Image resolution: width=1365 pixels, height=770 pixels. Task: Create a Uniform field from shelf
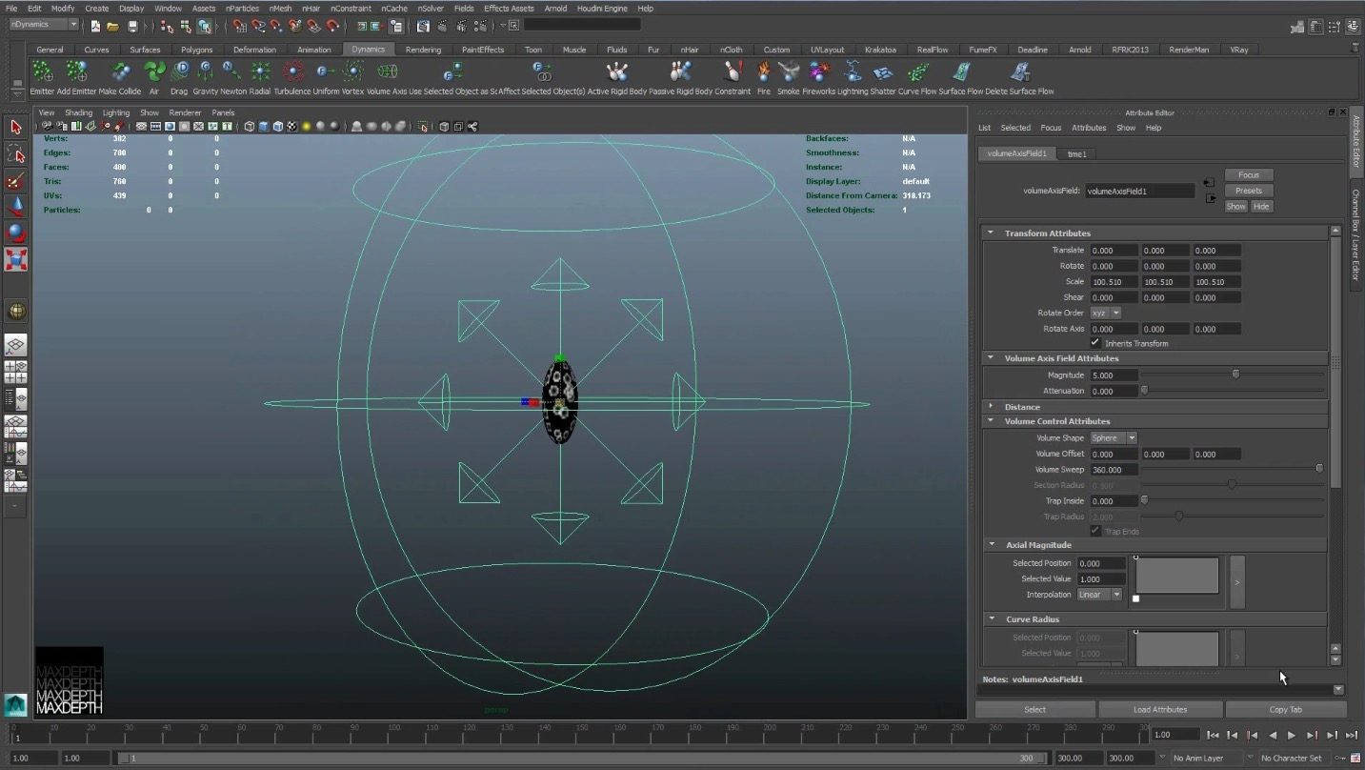coord(326,71)
